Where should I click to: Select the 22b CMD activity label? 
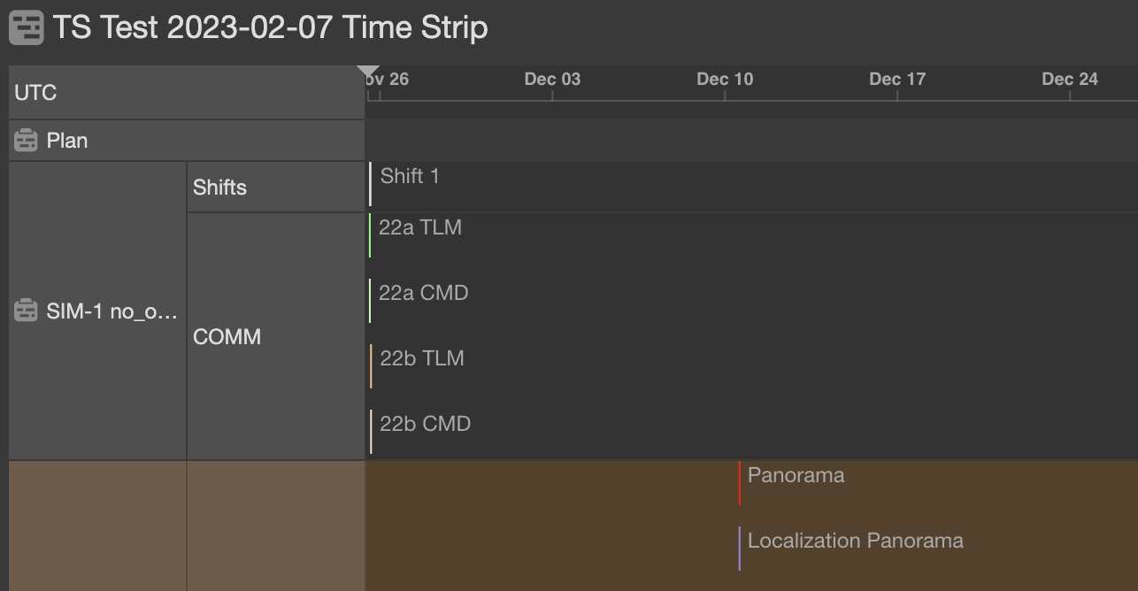[424, 424]
